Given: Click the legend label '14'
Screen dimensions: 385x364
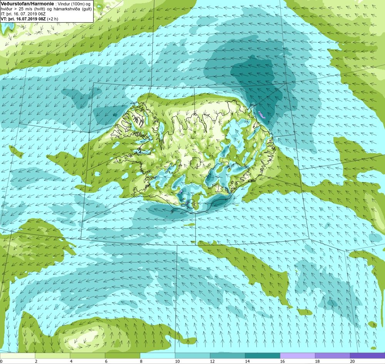Looking at the screenshot, I should (247, 361).
